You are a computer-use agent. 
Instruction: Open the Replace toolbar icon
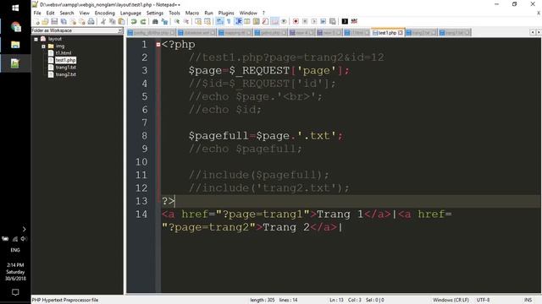pos(164,22)
